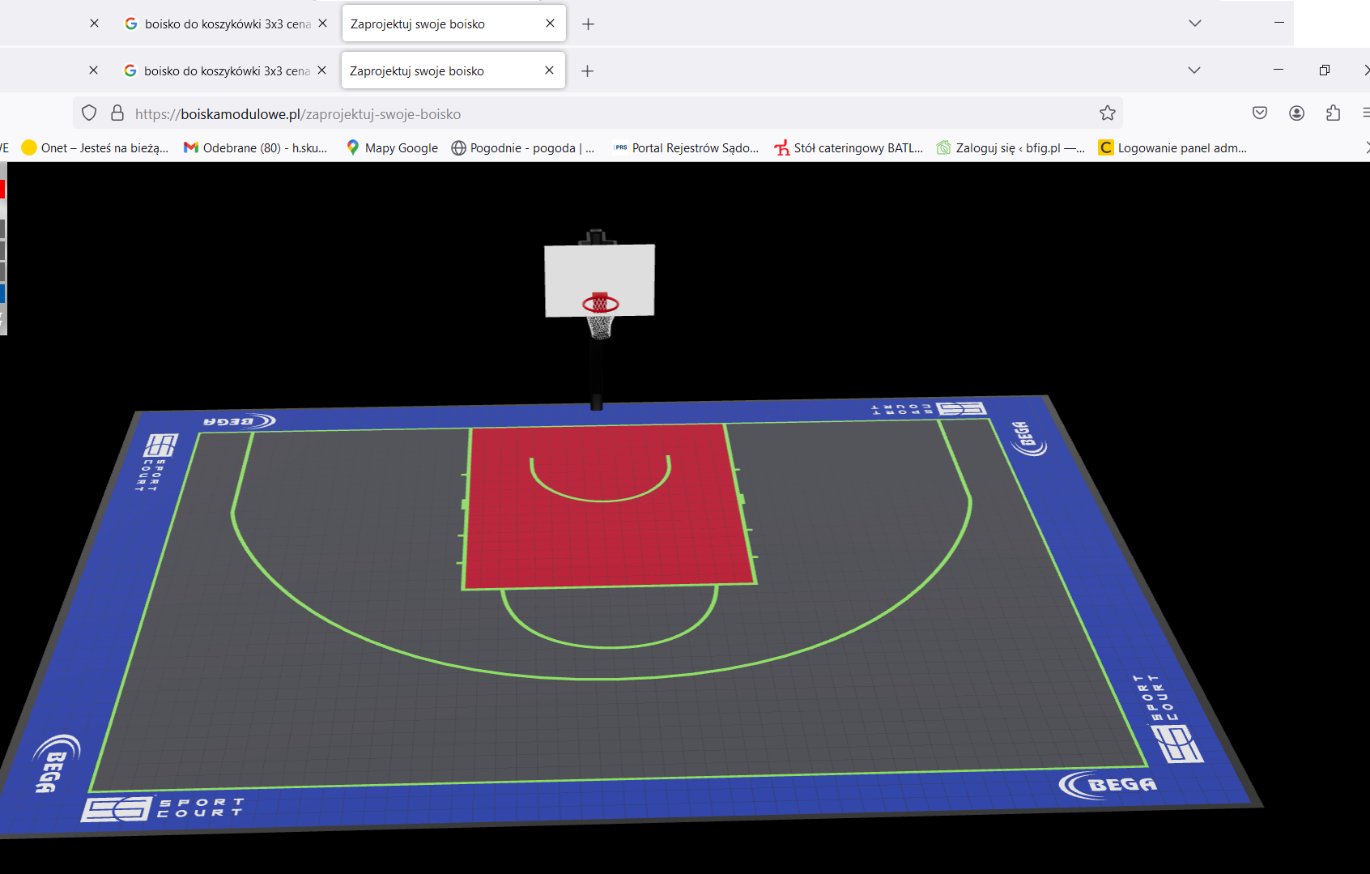Open the Extensions puzzle icon
1370x874 pixels.
point(1333,113)
